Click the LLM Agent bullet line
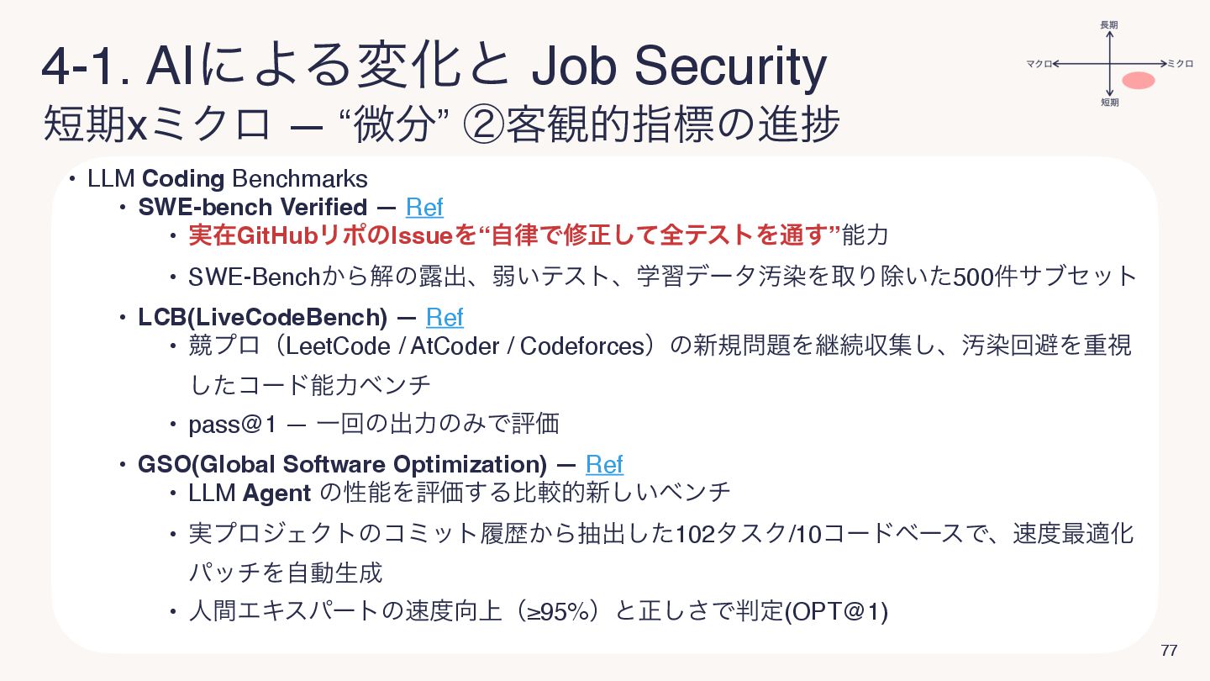Viewport: 1210px width, 681px height. (x=460, y=492)
